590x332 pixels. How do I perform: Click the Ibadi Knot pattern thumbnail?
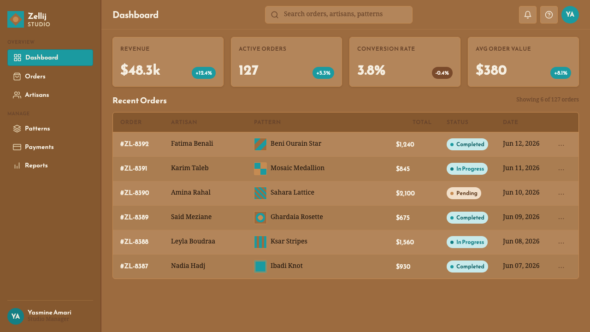[x=260, y=267]
